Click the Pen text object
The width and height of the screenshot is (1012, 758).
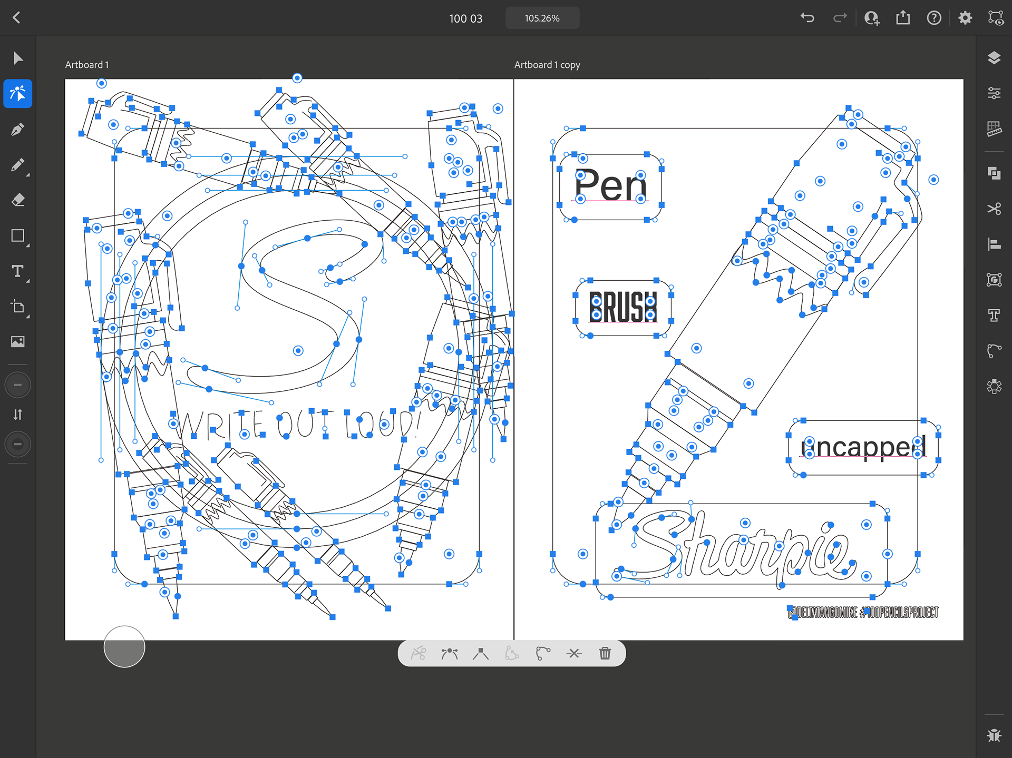click(x=610, y=185)
